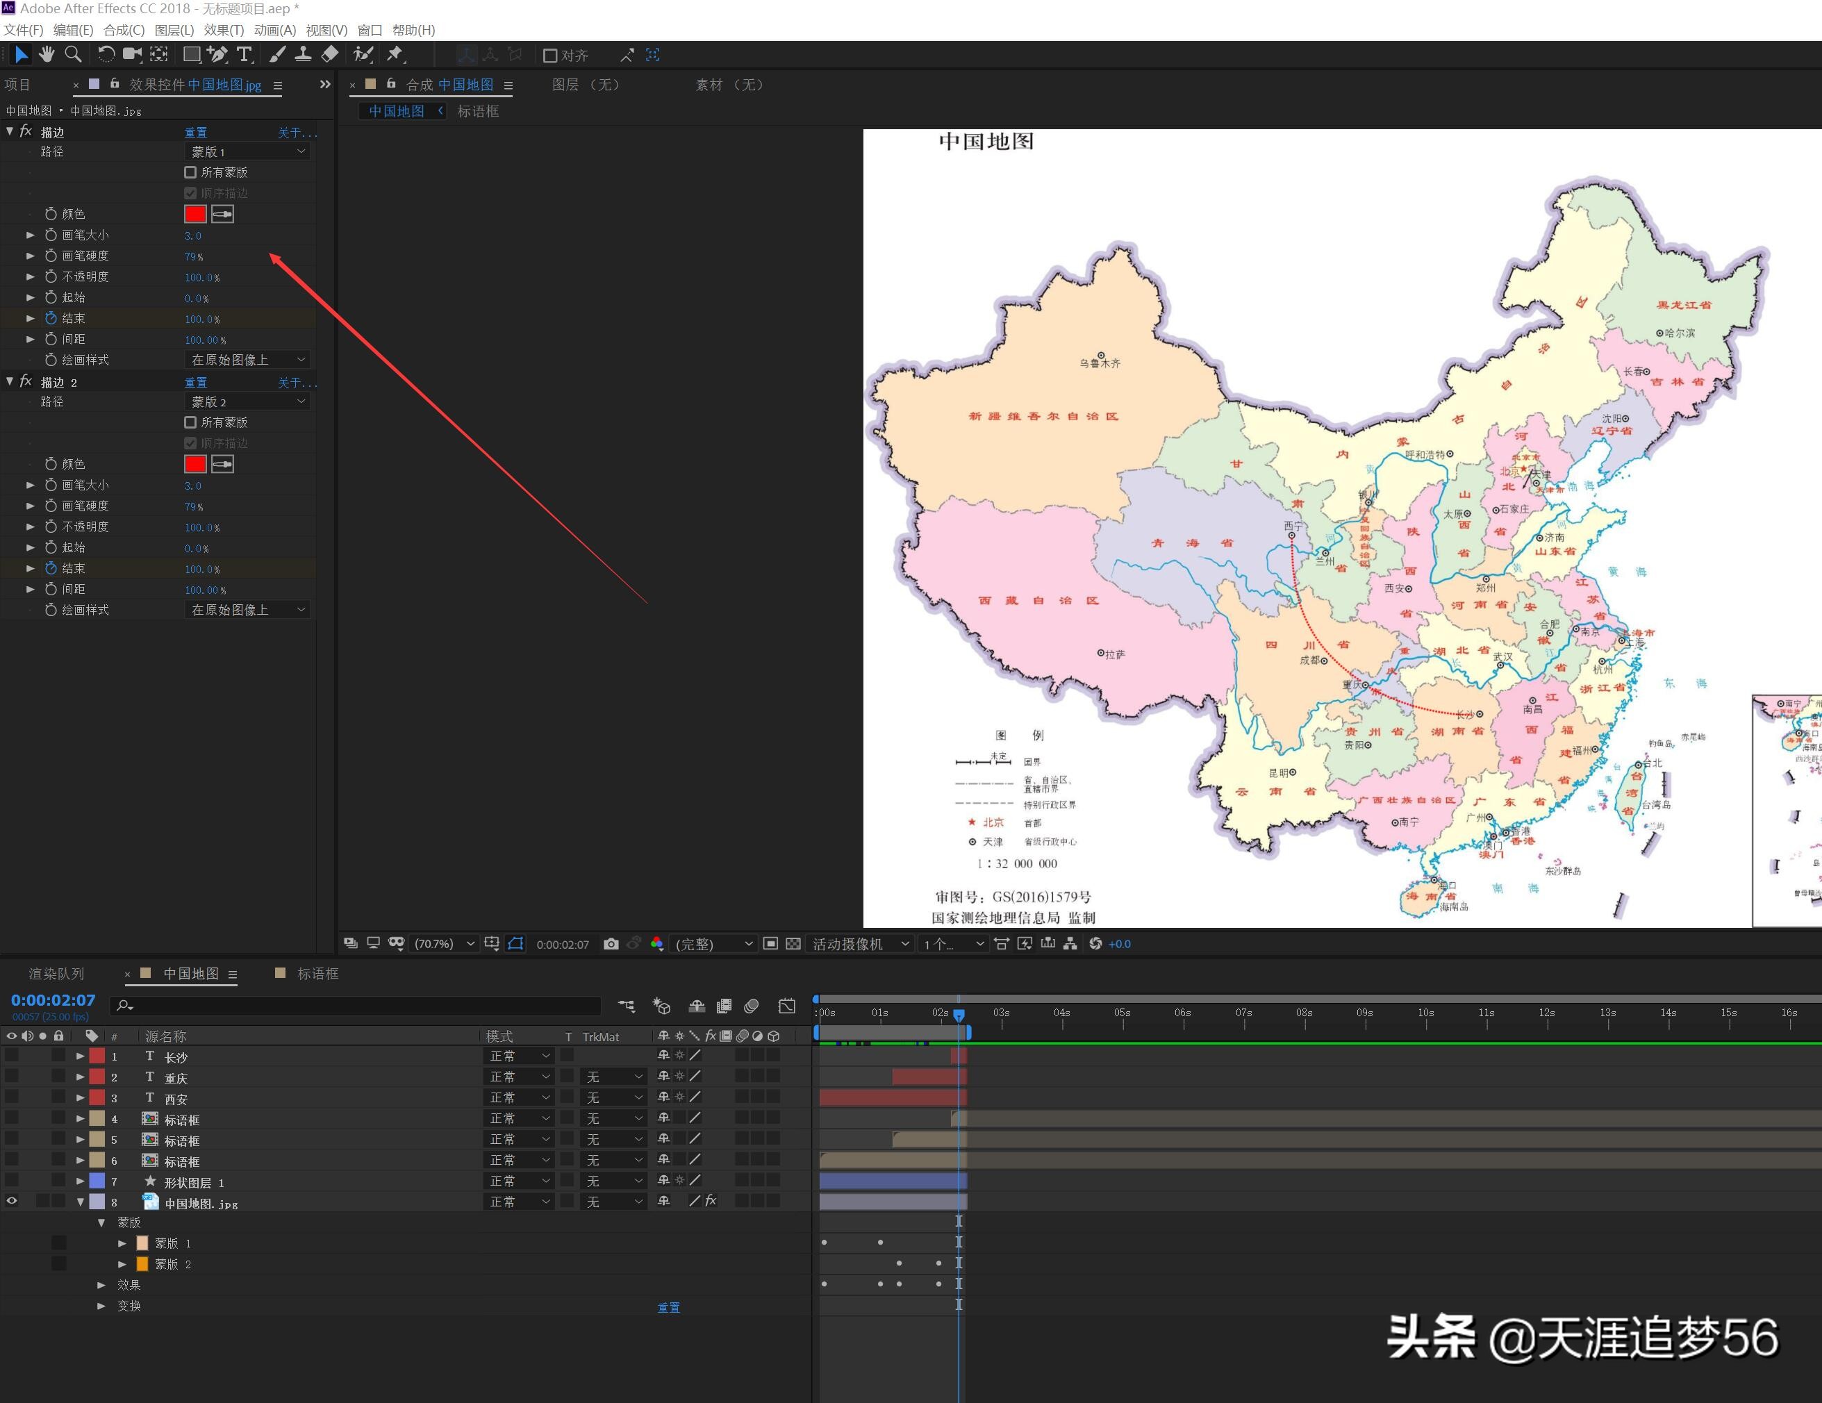Toggle the 对齐 snapping checkbox

tap(549, 56)
